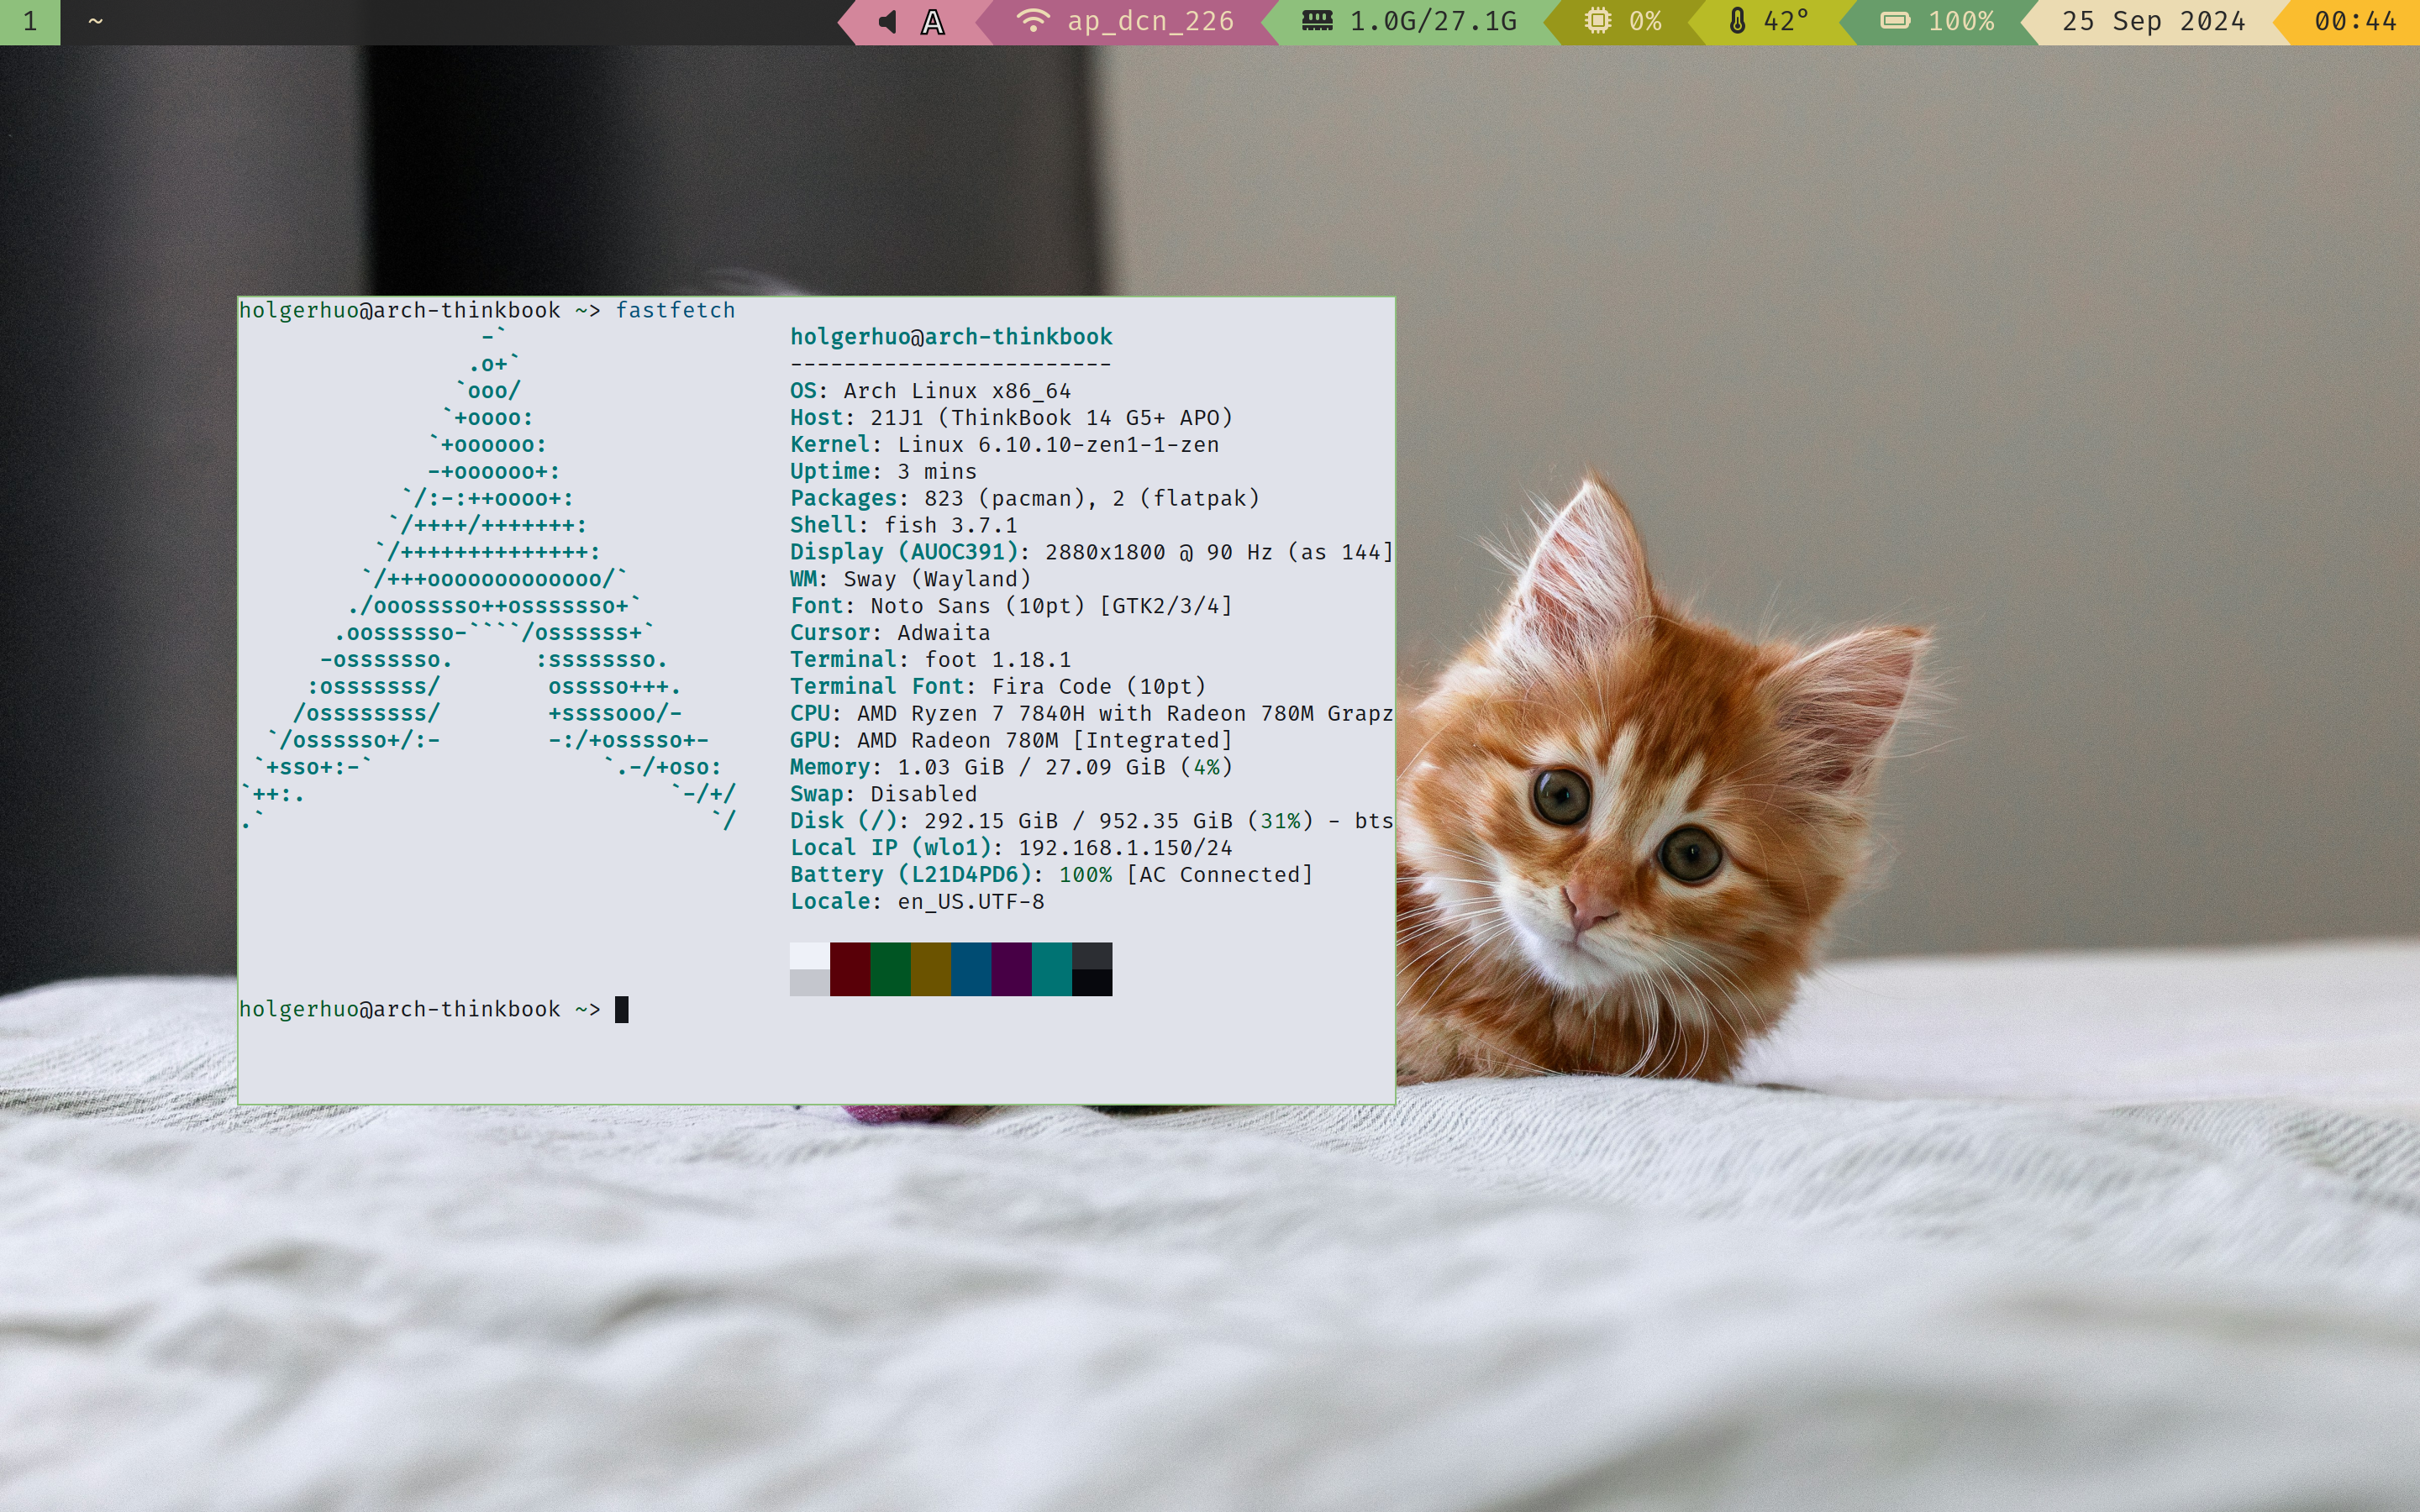Click the Host: 21J1 ThinkBook line

click(1011, 418)
